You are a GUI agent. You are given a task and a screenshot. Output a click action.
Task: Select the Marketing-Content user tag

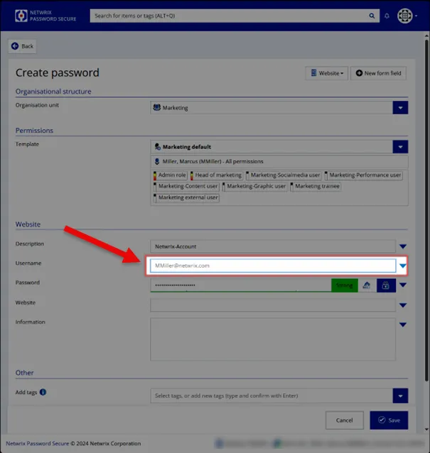pyautogui.click(x=186, y=186)
